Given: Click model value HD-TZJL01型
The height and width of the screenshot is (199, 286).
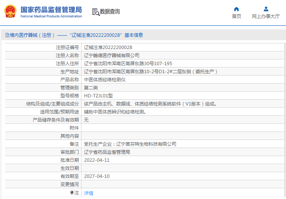Looking at the screenshot, I should 98,96.
